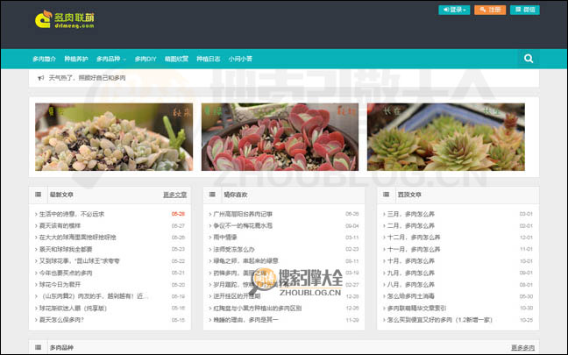The width and height of the screenshot is (568, 355).
Task: Open article 法师受冻怎么办
Action: (x=234, y=249)
